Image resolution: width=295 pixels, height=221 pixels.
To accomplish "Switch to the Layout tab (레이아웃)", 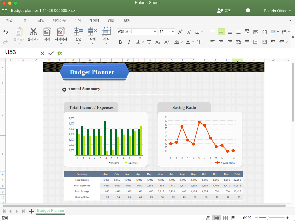I will 59,20.
